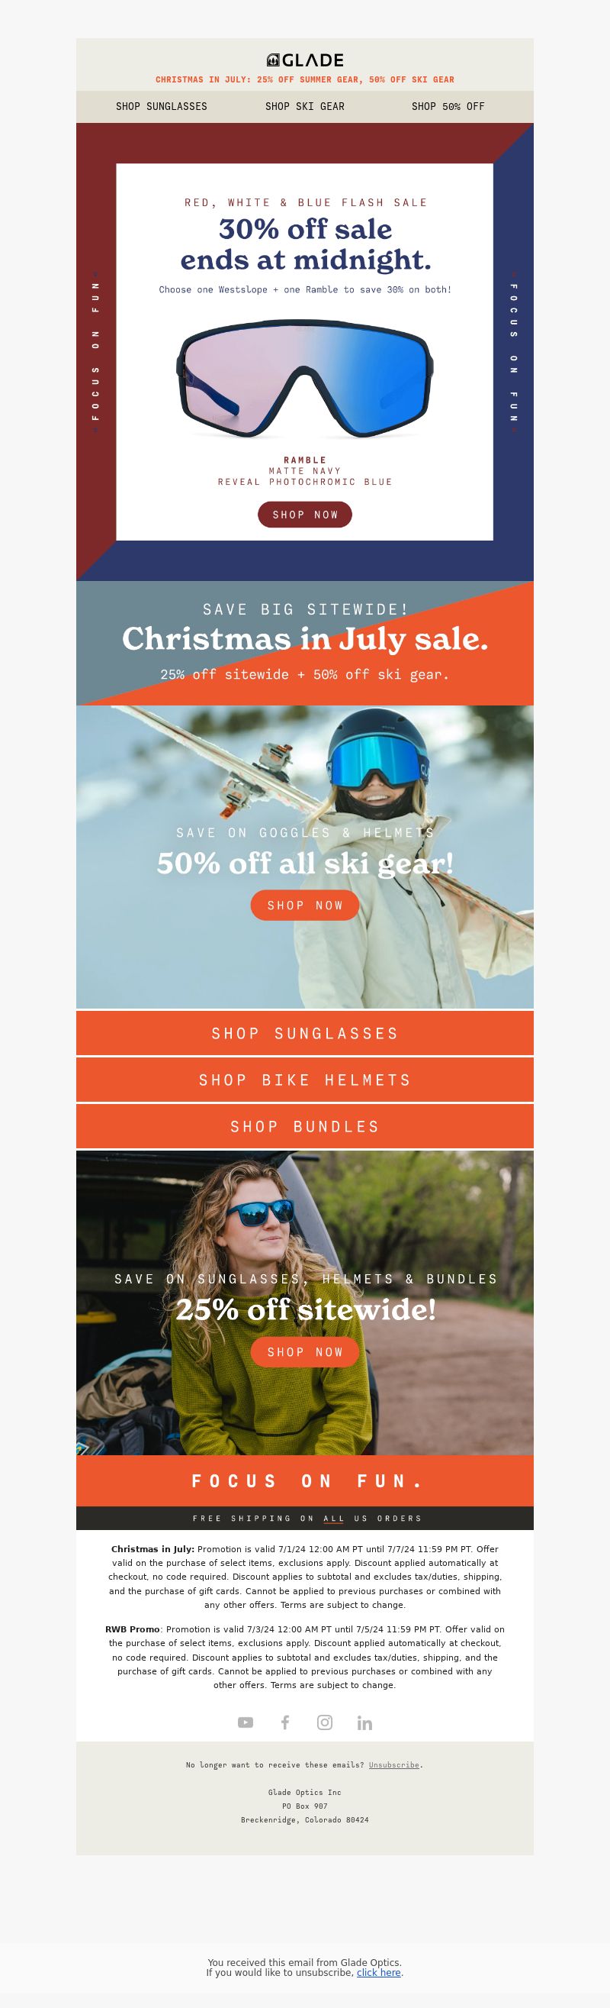
Task: Click Shop Now on ski gear photo
Action: (305, 905)
